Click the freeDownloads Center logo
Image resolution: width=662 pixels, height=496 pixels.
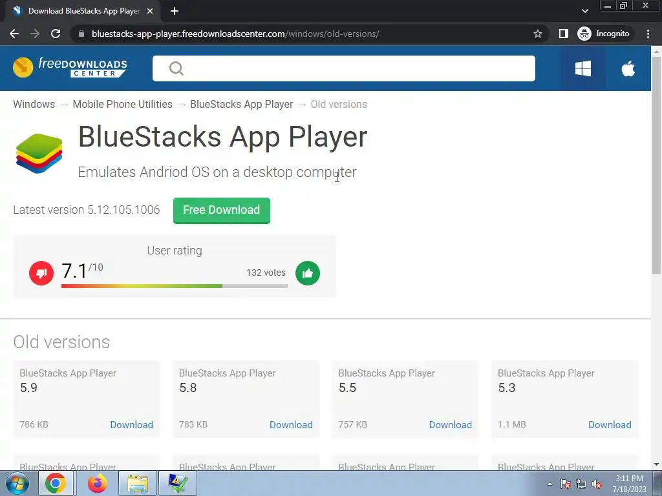70,67
